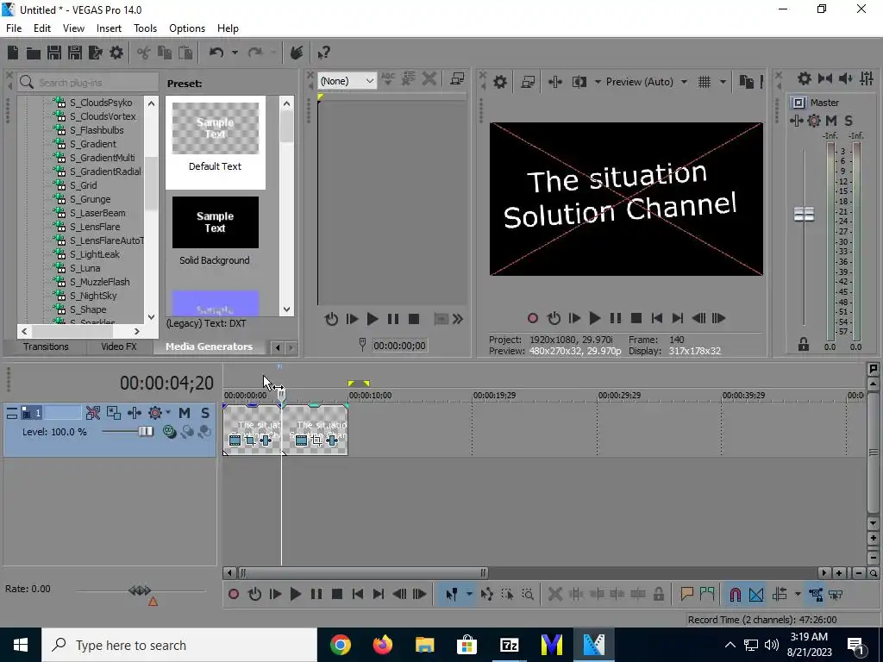Click the Master volume fader handle
The width and height of the screenshot is (883, 662).
click(804, 214)
